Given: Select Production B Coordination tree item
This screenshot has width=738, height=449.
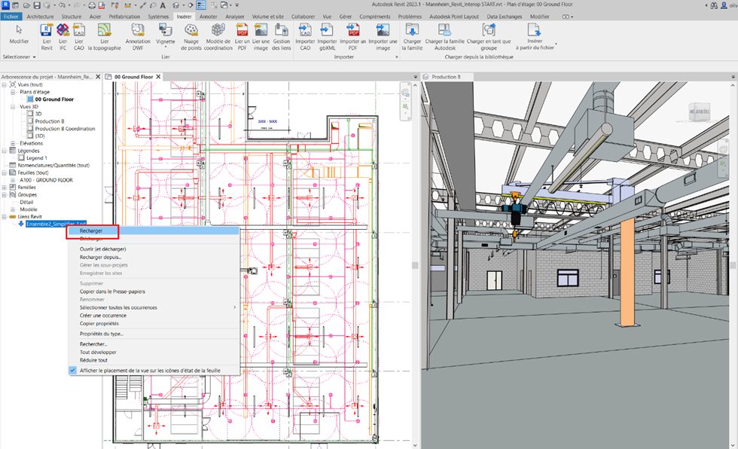Looking at the screenshot, I should (x=65, y=129).
